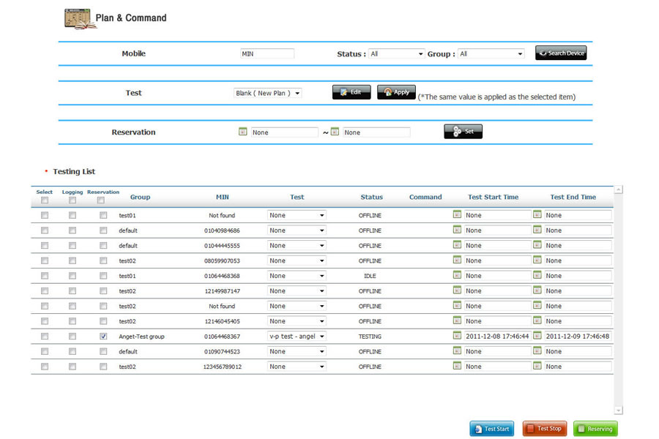This screenshot has height=439, width=659.
Task: Sort by the Test Start Time column header
Action: (x=493, y=197)
